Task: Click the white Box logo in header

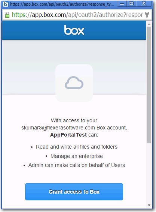Action: point(74,30)
